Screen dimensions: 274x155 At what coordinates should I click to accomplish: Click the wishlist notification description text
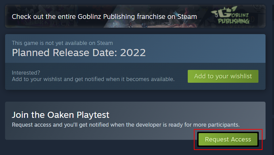[93, 79]
